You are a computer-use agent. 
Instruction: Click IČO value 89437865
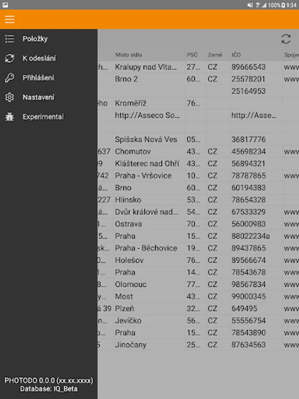coord(249,248)
